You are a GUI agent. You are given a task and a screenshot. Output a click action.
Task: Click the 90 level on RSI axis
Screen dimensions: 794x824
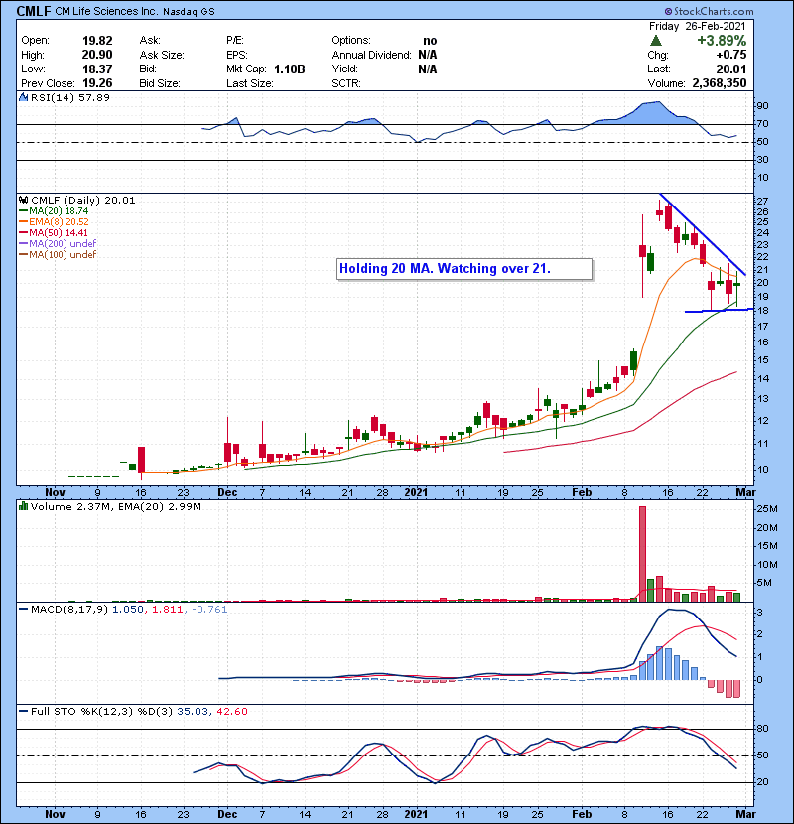[x=762, y=106]
